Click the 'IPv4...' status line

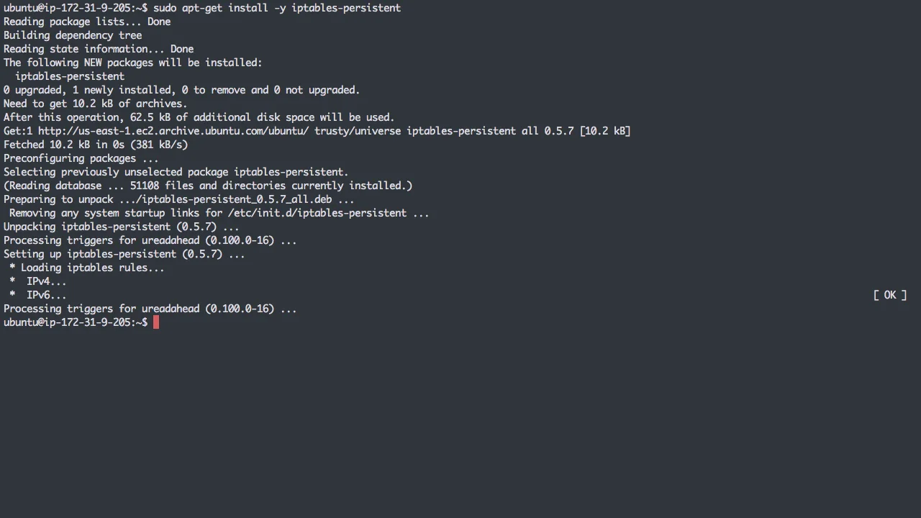pyautogui.click(x=38, y=281)
